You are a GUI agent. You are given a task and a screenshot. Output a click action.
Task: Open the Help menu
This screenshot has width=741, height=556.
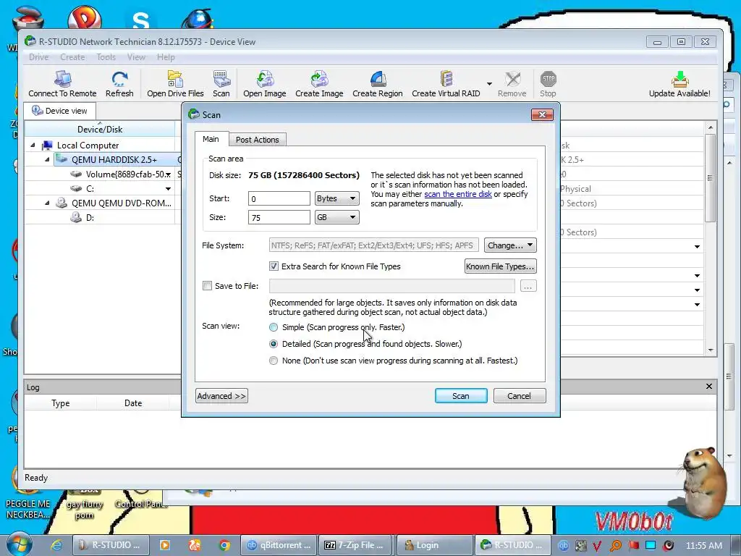[x=166, y=56]
